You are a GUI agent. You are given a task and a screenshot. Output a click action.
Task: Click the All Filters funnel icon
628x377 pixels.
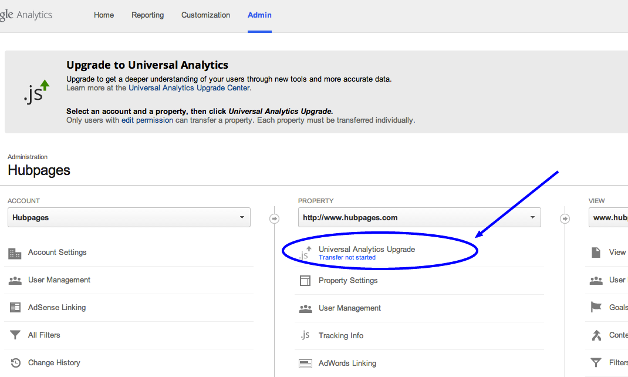tap(15, 335)
